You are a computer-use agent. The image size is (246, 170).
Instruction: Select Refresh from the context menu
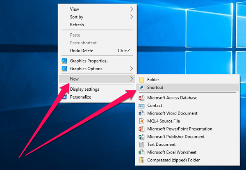coord(77,25)
